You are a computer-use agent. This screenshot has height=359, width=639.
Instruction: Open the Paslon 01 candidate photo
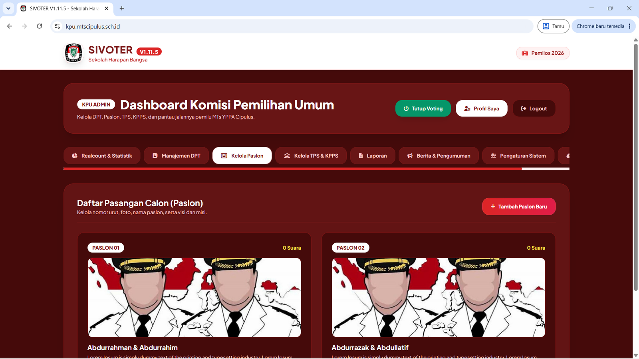[x=194, y=298]
